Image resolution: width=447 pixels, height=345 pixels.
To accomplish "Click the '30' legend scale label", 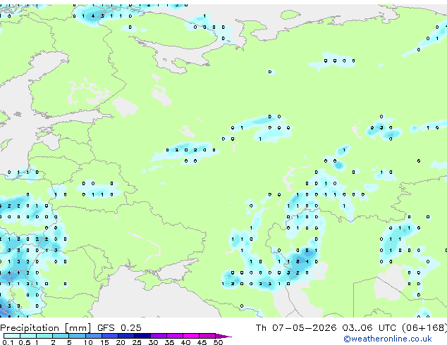I will point(153,342).
